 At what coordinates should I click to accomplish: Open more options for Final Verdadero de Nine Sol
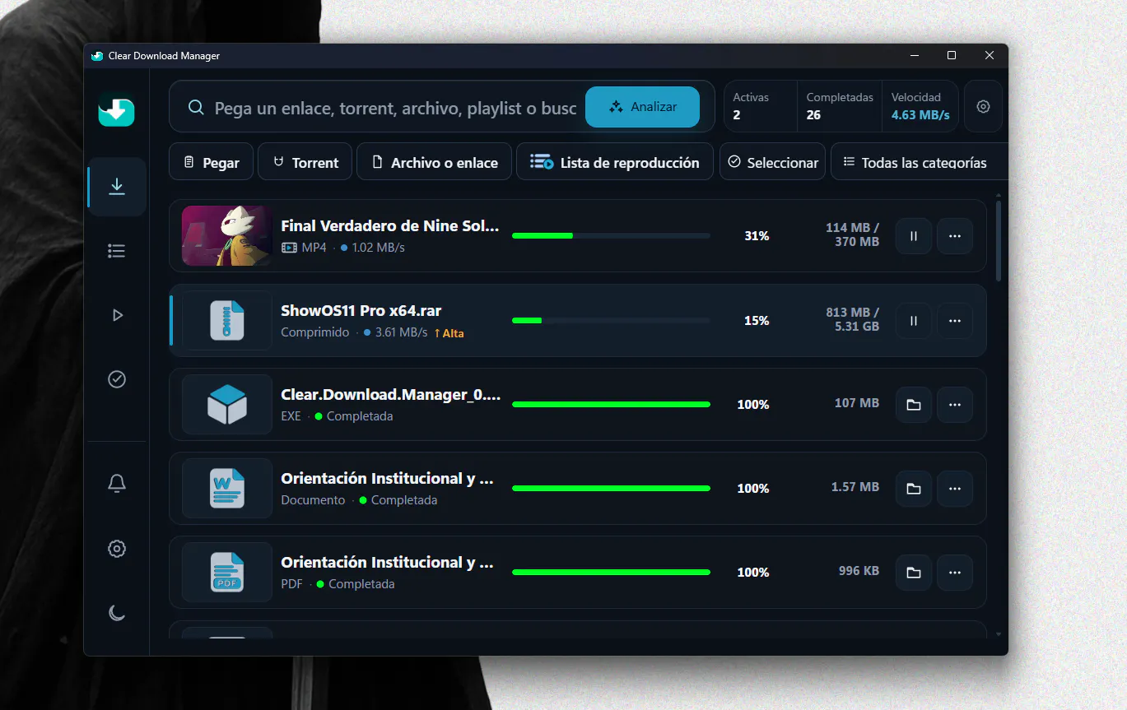[x=955, y=236]
